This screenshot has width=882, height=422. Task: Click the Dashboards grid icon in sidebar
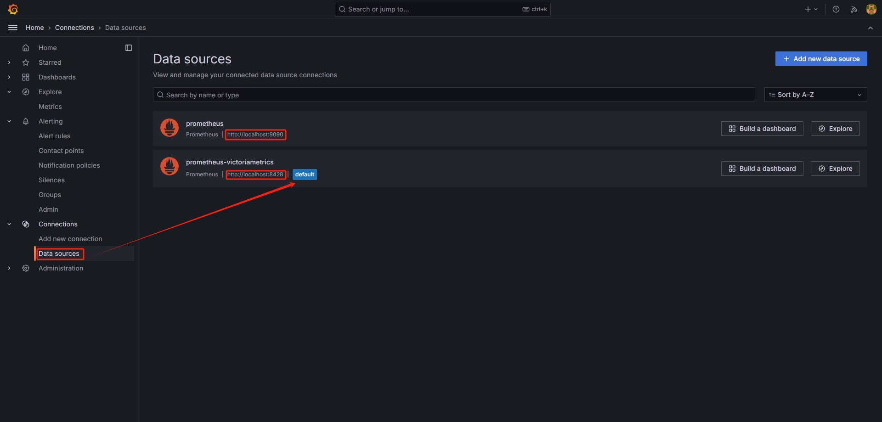26,77
